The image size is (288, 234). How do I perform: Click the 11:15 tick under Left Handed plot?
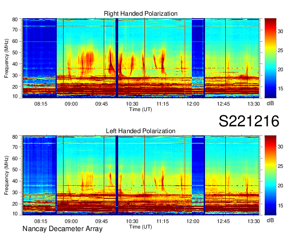coord(163,221)
